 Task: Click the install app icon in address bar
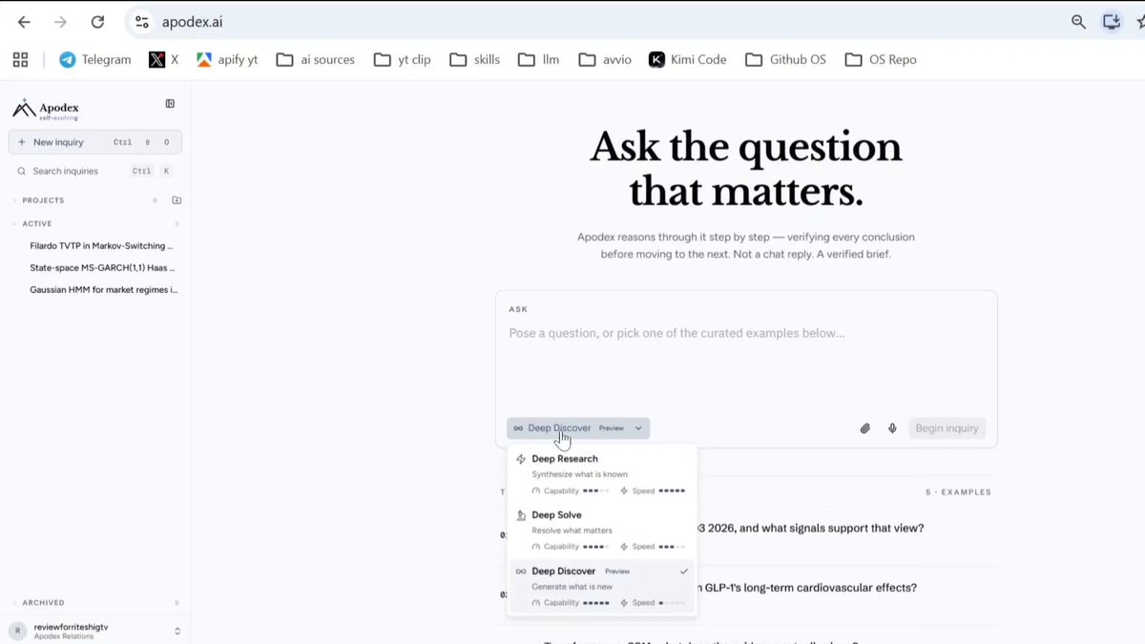[1112, 22]
